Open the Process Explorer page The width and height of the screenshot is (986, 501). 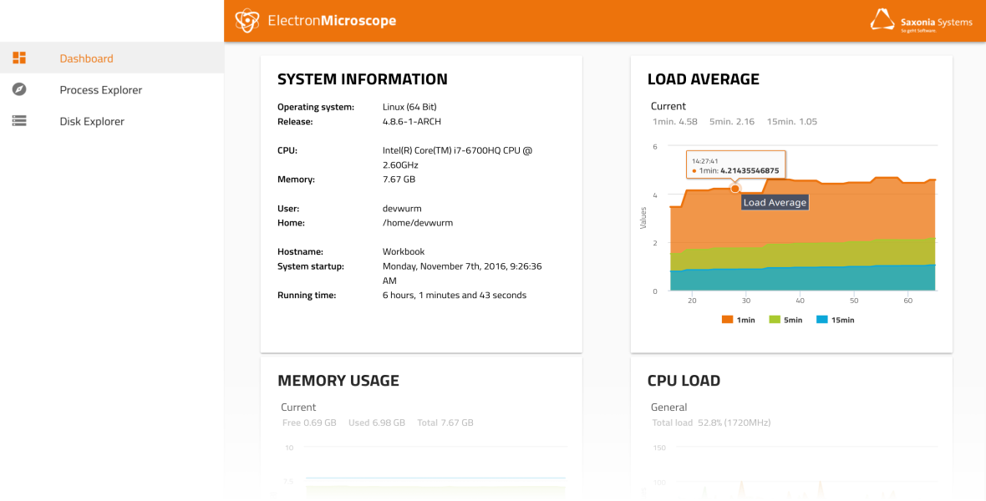coord(101,90)
